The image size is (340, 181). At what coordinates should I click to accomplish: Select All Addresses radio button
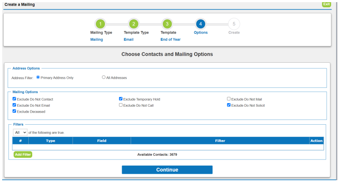pyautogui.click(x=104, y=77)
